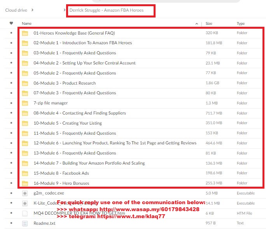Click folder icon for 11-Module 5 FAQ

[25, 134]
